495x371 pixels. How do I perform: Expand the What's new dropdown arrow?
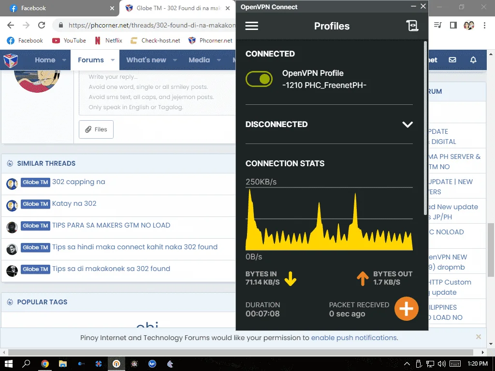pyautogui.click(x=175, y=60)
